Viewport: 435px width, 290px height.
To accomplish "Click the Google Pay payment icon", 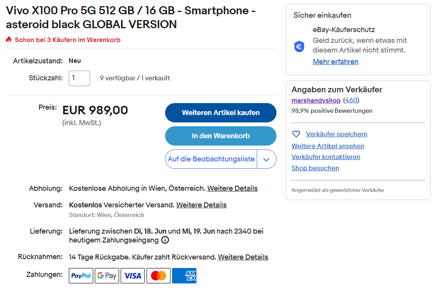I will [x=107, y=276].
